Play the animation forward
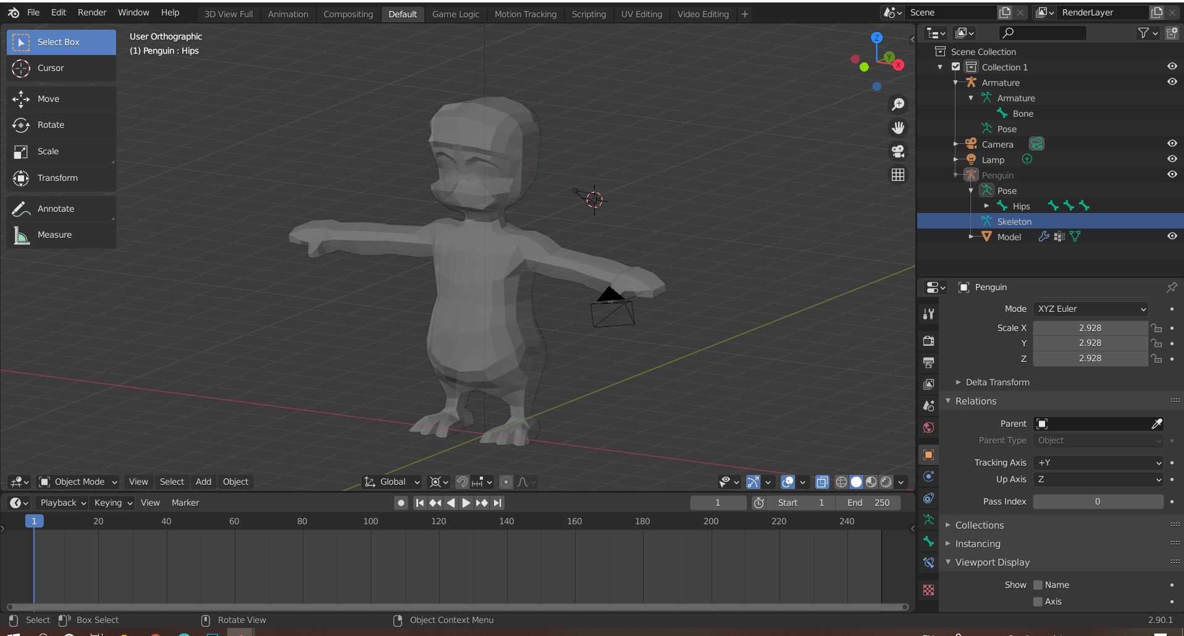 [x=466, y=503]
